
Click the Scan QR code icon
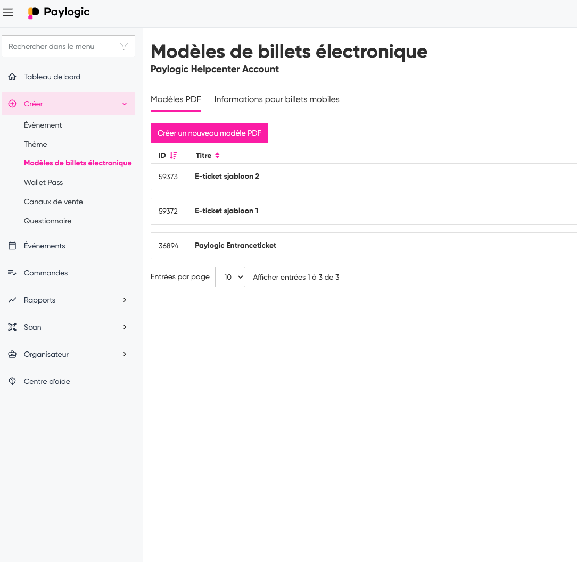coord(12,327)
